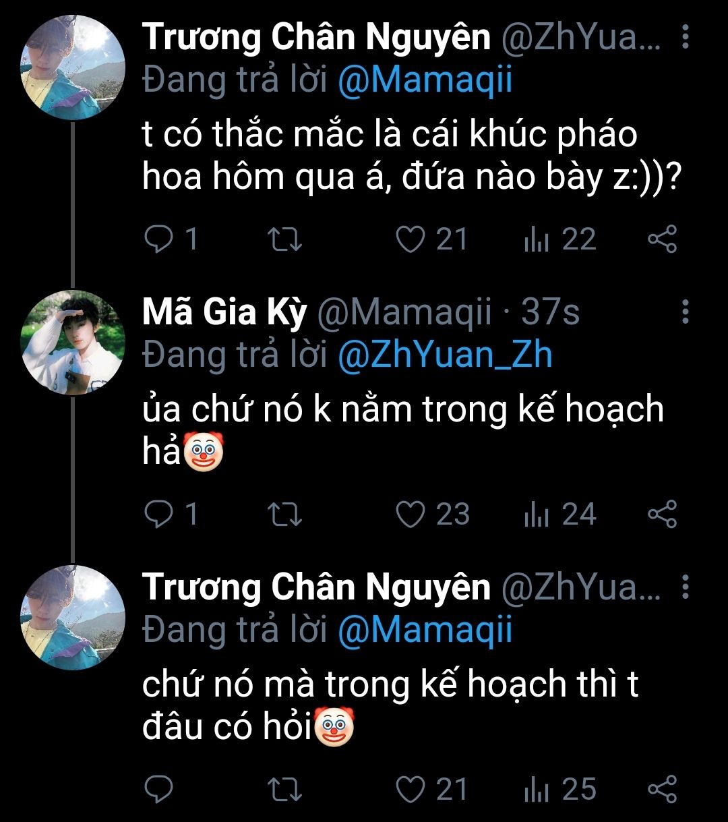Like Mã Gia Kỳ's tweet with 23 likes
Viewport: 728px width, 822px height.
pos(410,515)
